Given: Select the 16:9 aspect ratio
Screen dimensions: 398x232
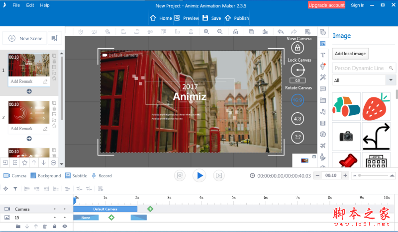Looking at the screenshot, I should point(298,100).
